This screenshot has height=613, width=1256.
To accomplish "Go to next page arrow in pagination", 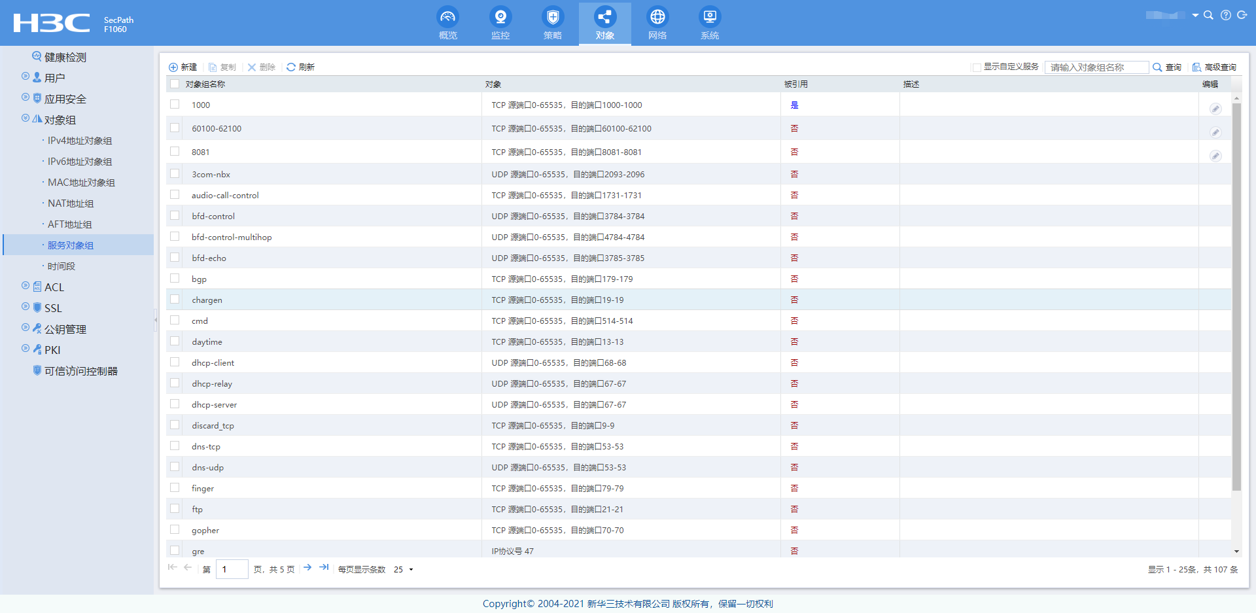I will (x=307, y=567).
